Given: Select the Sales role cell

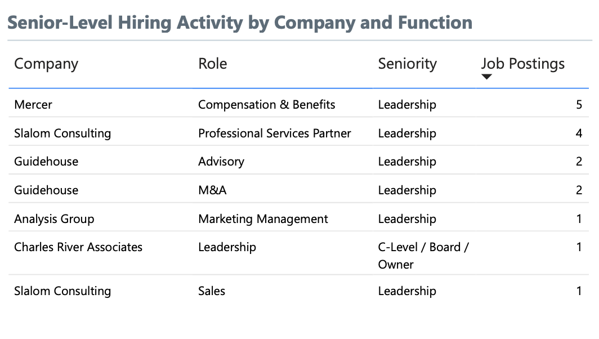Looking at the screenshot, I should coord(212,291).
